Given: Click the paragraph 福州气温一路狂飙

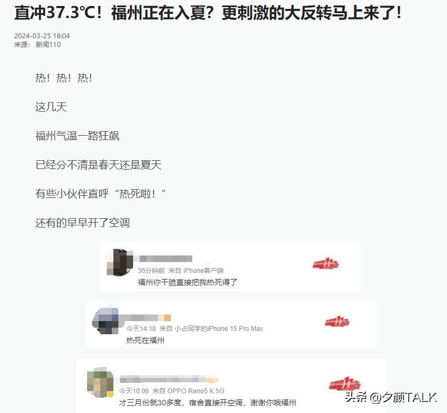Looking at the screenshot, I should (77, 136).
